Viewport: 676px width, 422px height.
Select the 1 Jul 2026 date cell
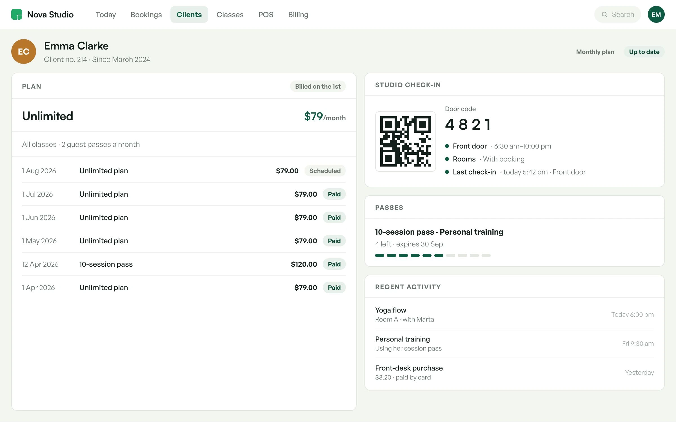point(37,194)
